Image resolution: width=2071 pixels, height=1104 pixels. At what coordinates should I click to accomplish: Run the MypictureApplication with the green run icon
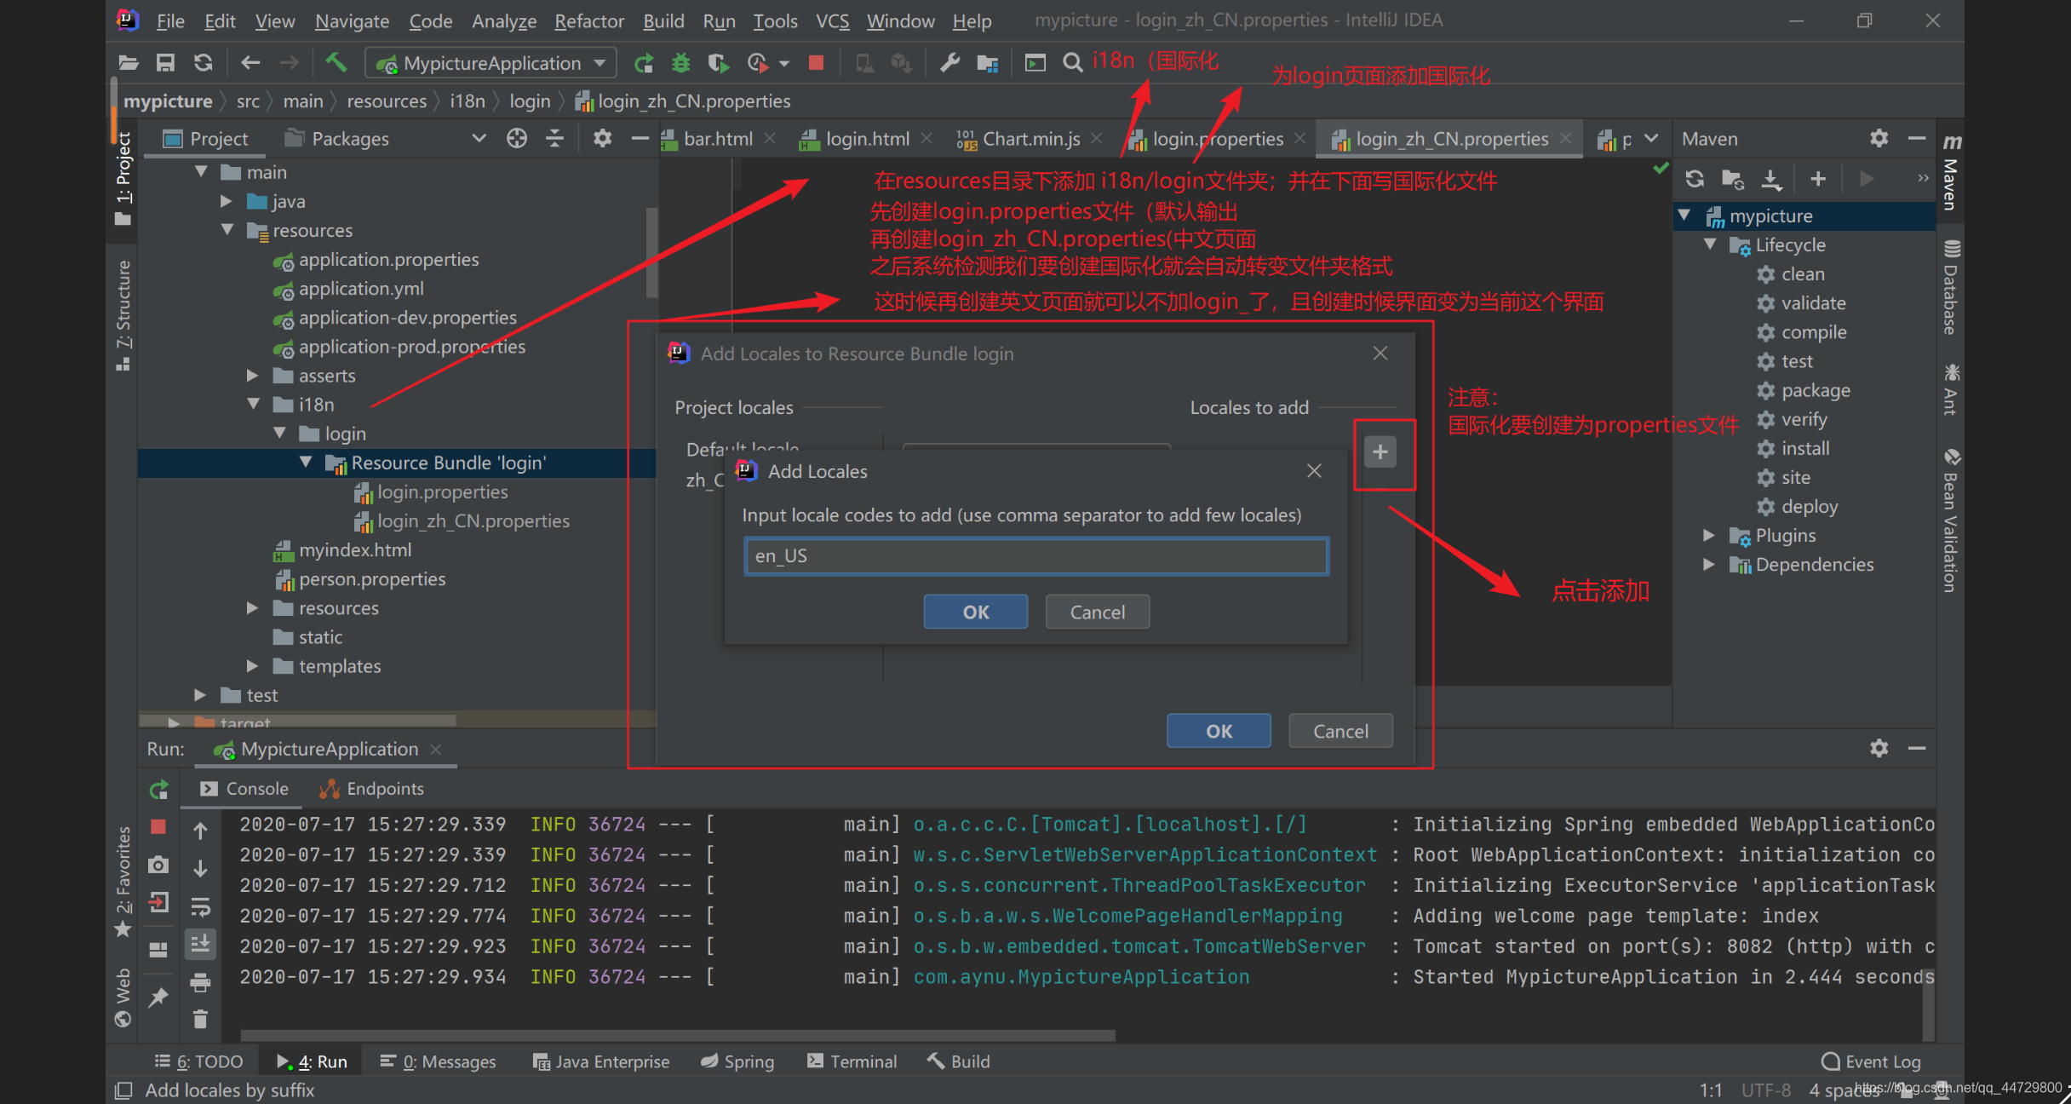tap(645, 62)
